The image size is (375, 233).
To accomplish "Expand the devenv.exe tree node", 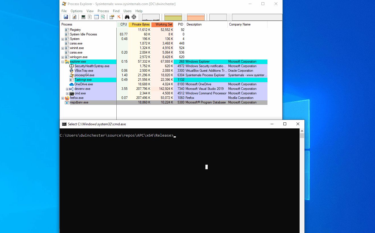I will click(67, 89).
